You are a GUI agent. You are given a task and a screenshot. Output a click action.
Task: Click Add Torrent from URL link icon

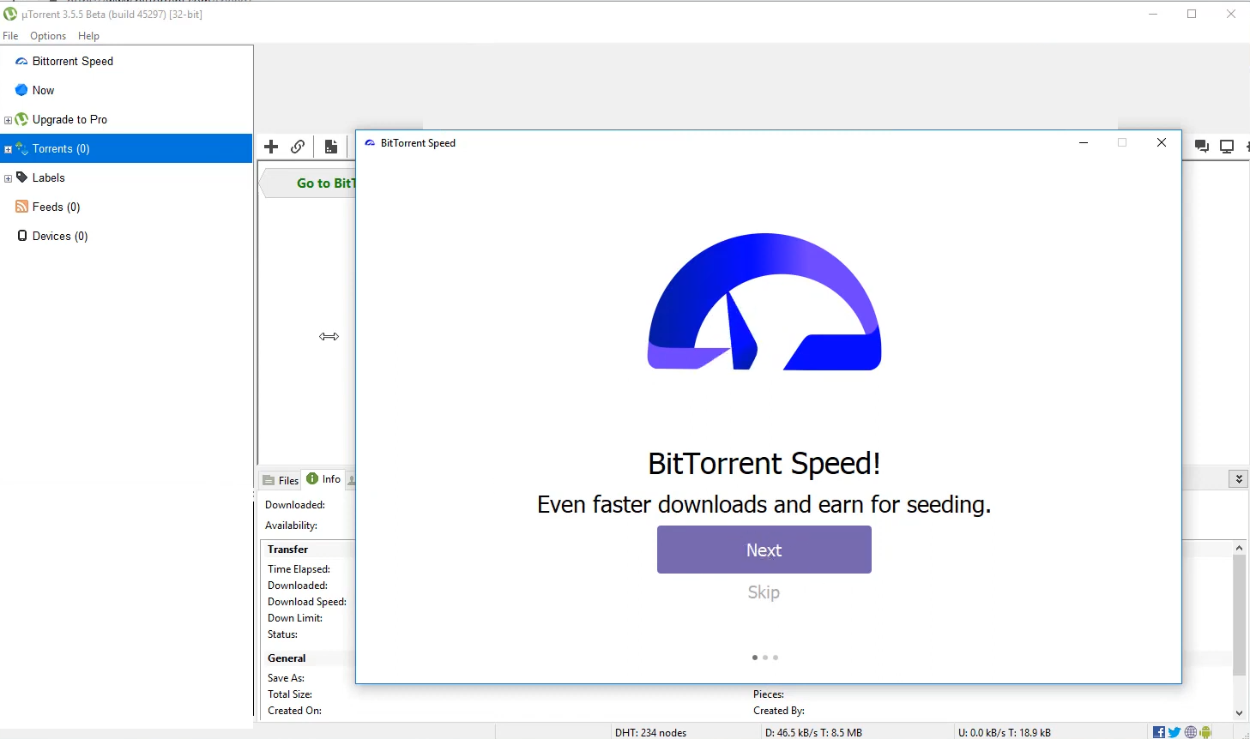pos(298,147)
